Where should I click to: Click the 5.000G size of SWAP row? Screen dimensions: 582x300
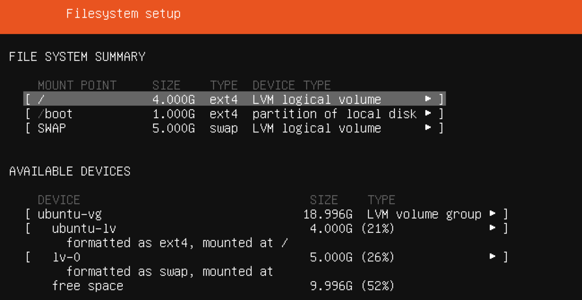click(173, 128)
